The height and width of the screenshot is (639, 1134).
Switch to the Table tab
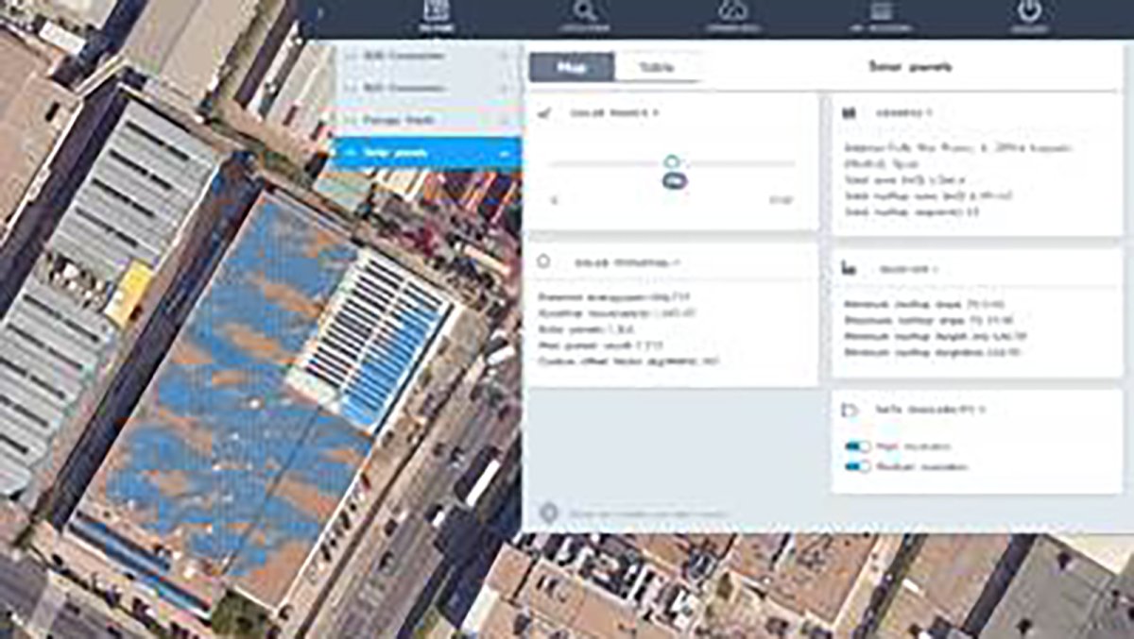tap(657, 67)
